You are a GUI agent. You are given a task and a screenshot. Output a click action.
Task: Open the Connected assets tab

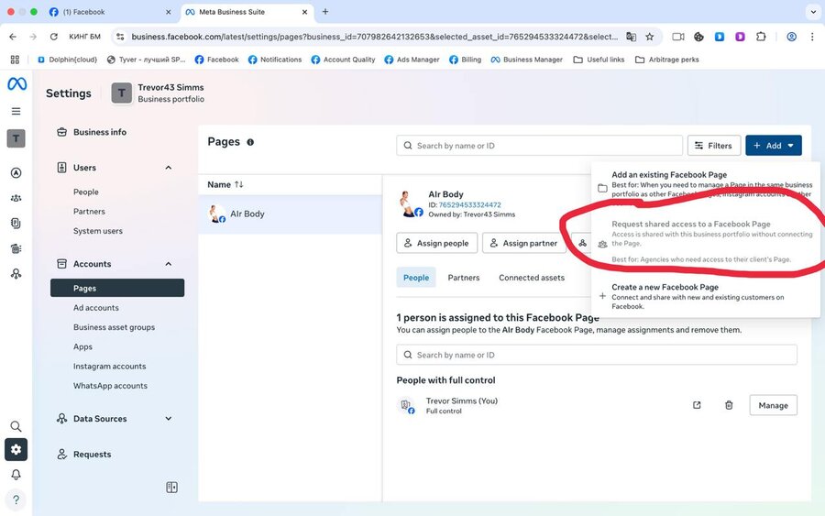pyautogui.click(x=532, y=278)
